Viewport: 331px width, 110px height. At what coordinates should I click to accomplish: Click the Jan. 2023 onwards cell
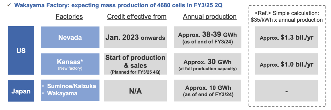pos(135,37)
